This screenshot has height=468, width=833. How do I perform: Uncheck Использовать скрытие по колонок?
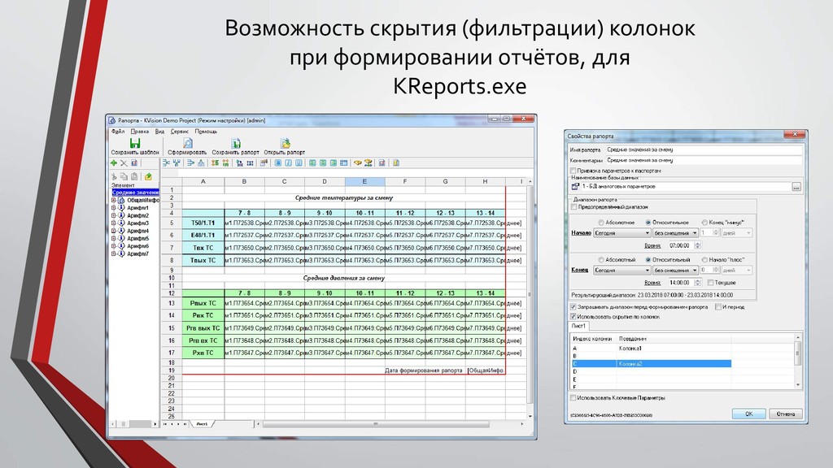tap(574, 317)
